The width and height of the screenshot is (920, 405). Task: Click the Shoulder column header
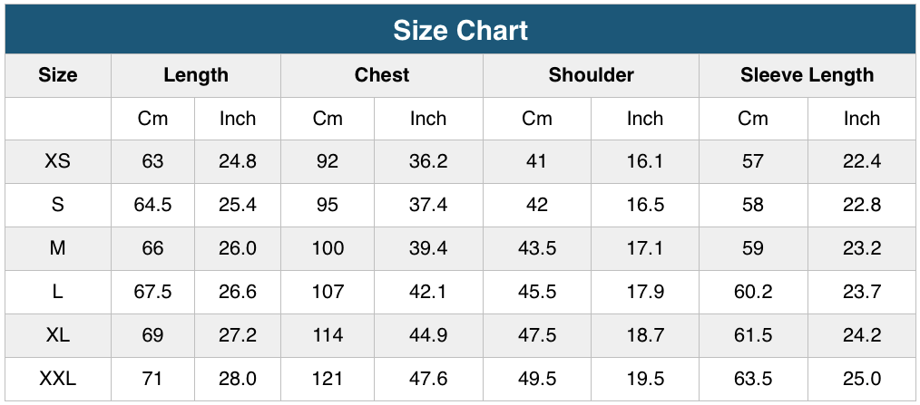click(591, 75)
